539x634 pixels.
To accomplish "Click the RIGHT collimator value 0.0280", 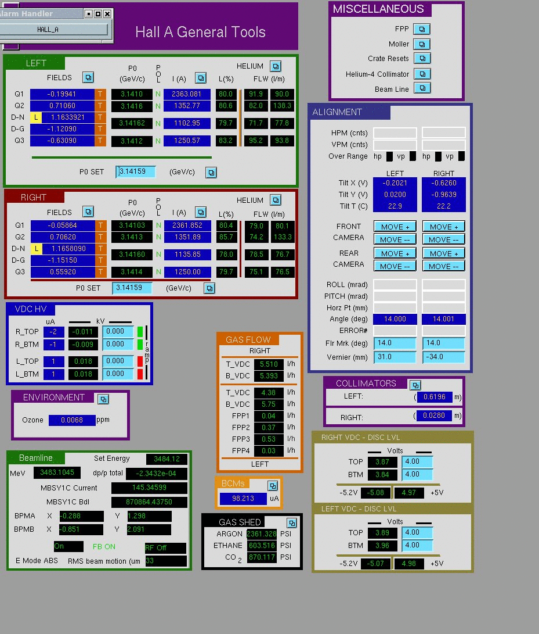I will click(434, 415).
